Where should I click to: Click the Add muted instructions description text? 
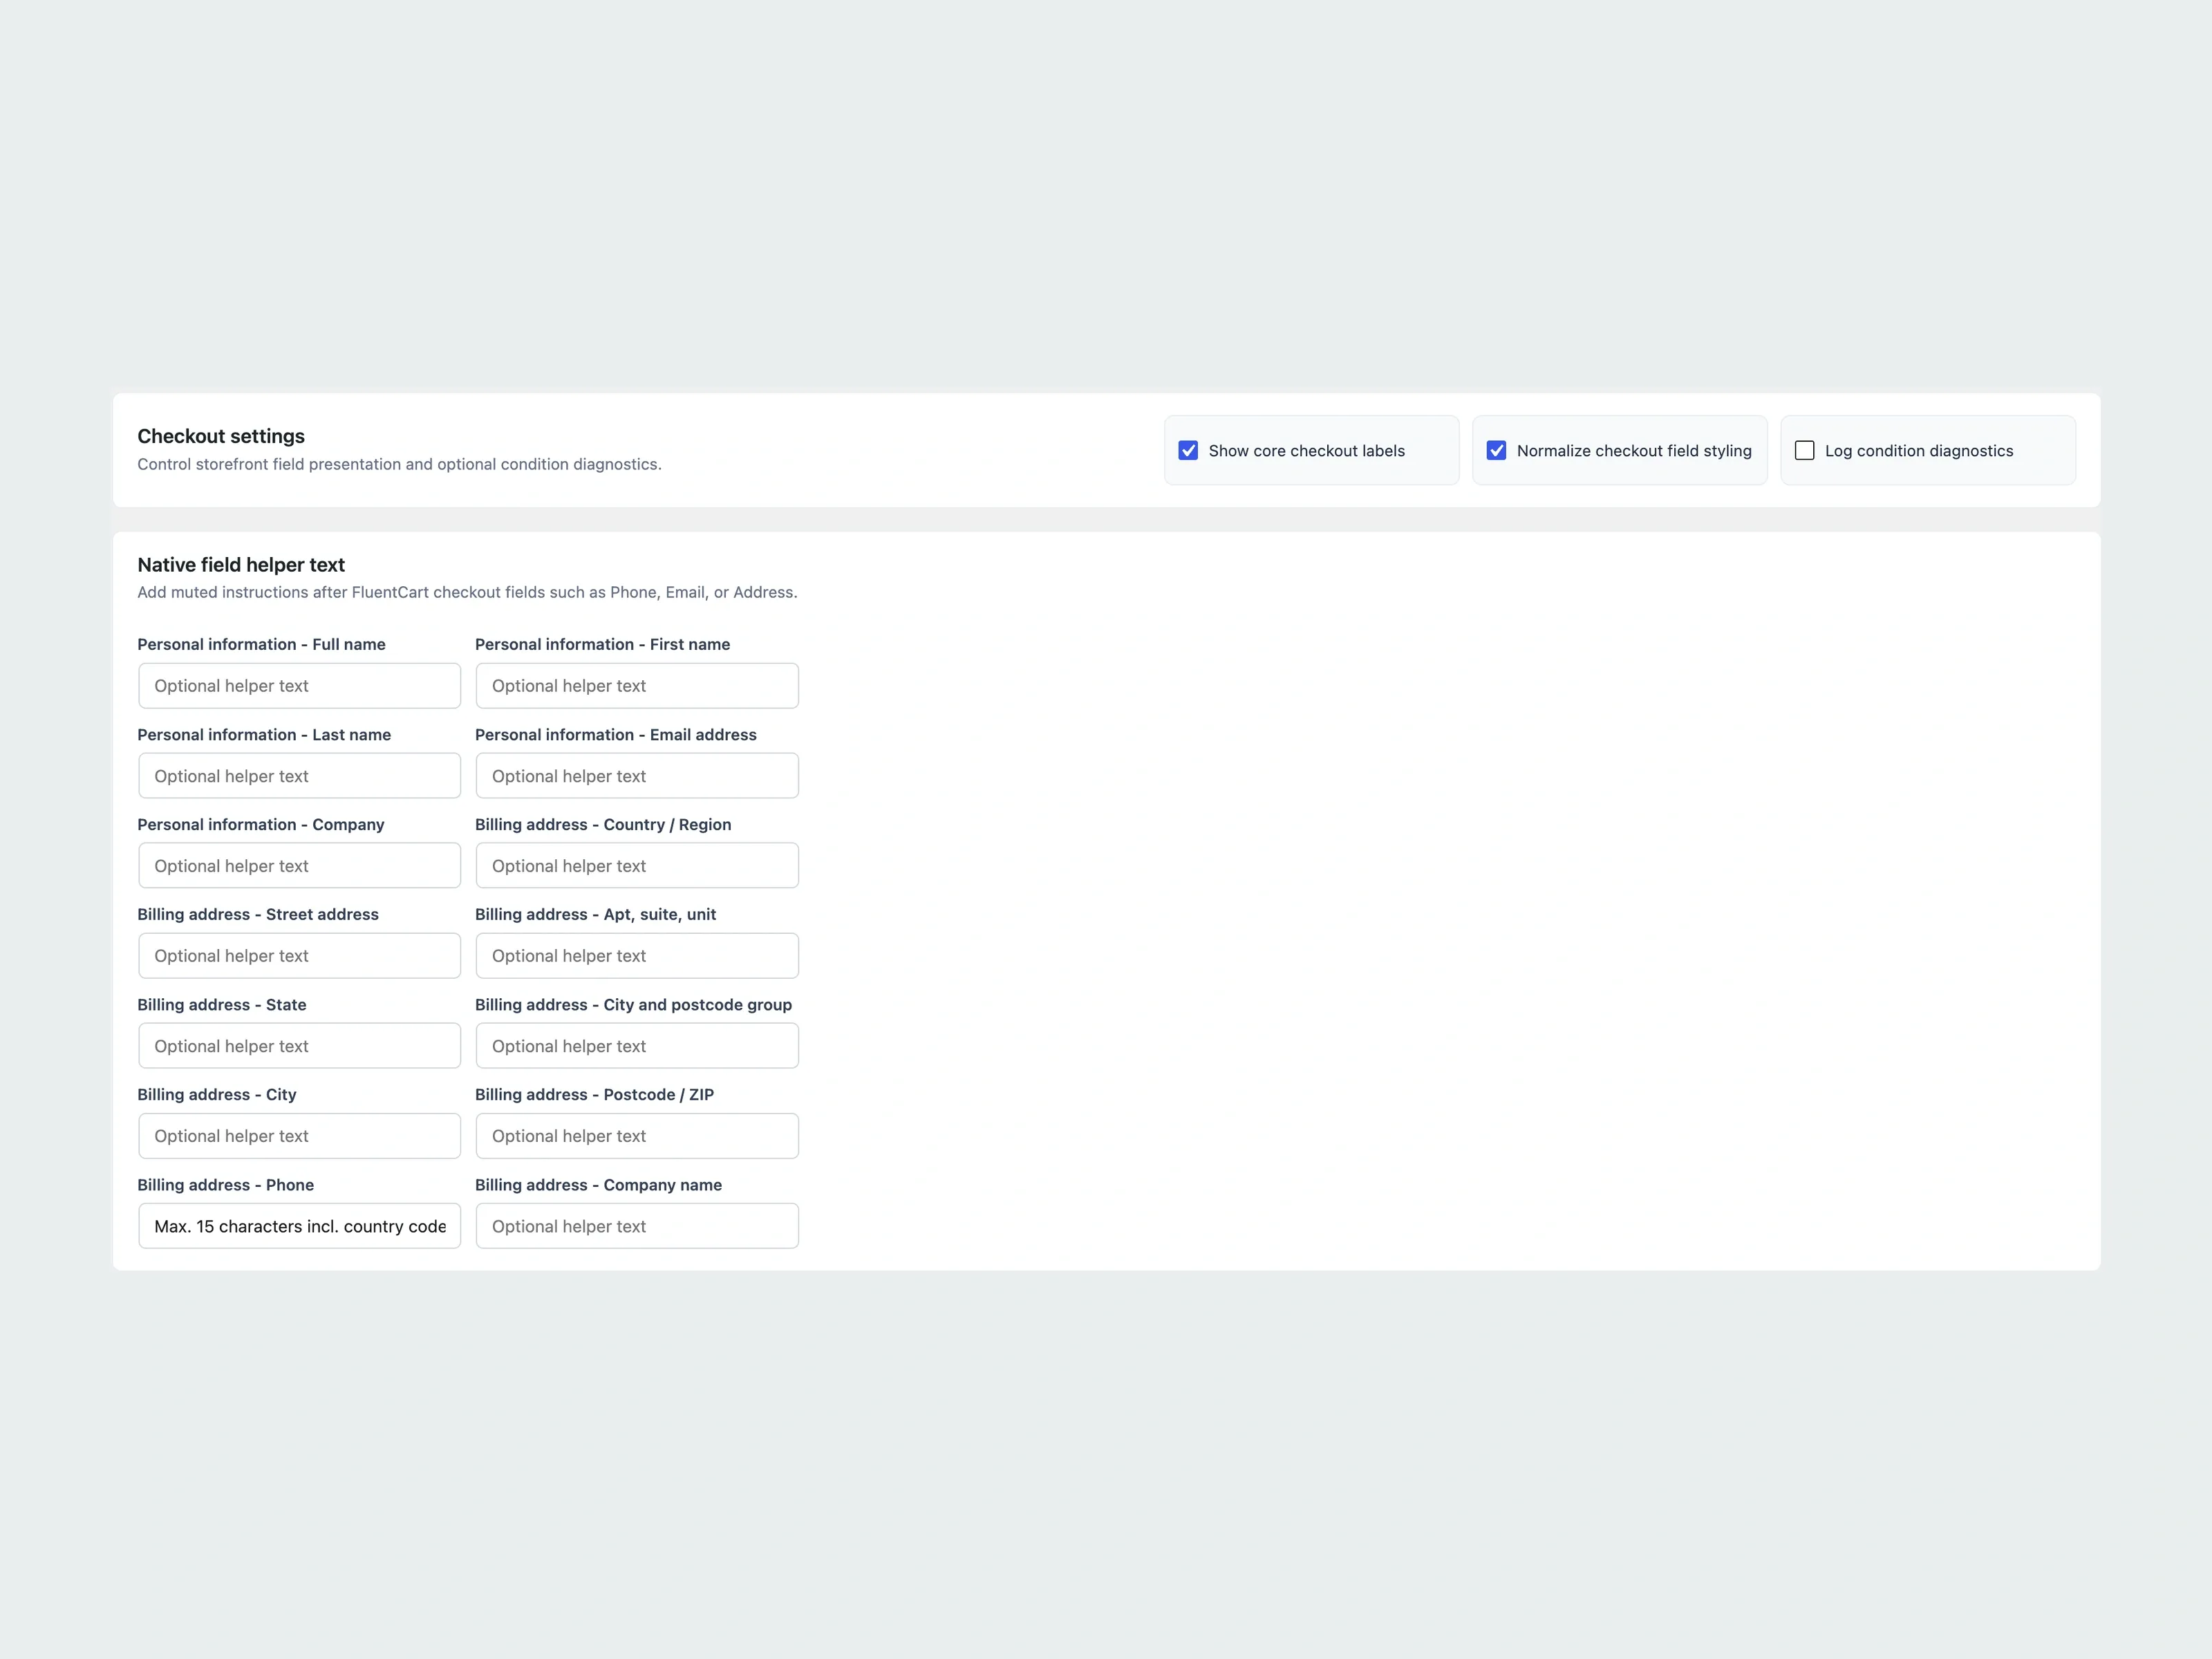(467, 592)
